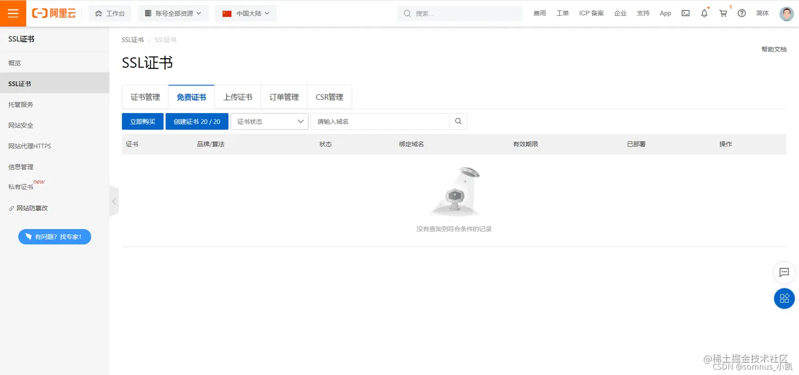Open the 证书状态 status dropdown

[x=270, y=121]
